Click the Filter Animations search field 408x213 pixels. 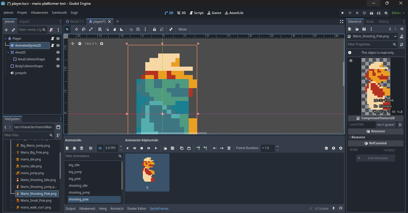91,156
